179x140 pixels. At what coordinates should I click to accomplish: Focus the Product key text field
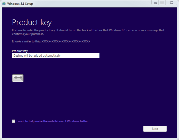click(56, 56)
